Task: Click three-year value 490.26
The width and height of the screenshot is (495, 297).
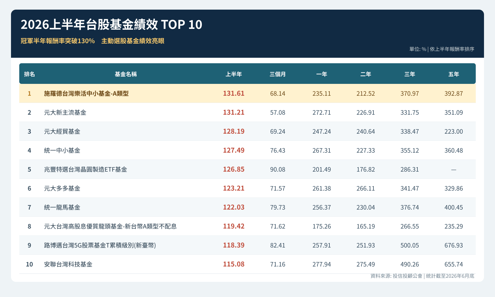Action: coord(410,264)
